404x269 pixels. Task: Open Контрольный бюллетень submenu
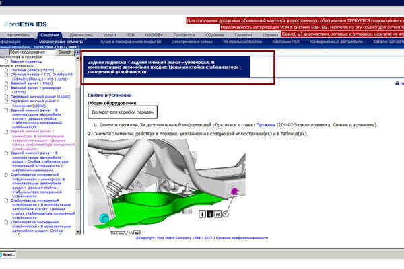click(242, 42)
